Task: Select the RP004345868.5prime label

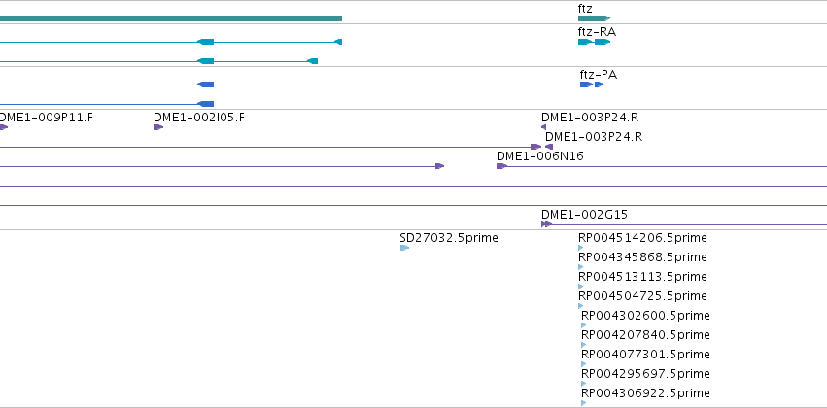Action: pos(642,257)
